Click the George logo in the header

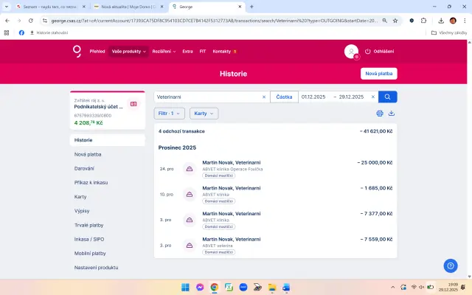point(77,51)
